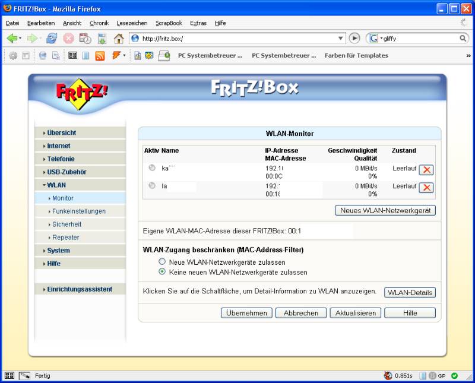Image resolution: width=475 pixels, height=383 pixels.
Task: Toggle the Aktiv indicator for device 'ka'
Action: click(x=152, y=167)
